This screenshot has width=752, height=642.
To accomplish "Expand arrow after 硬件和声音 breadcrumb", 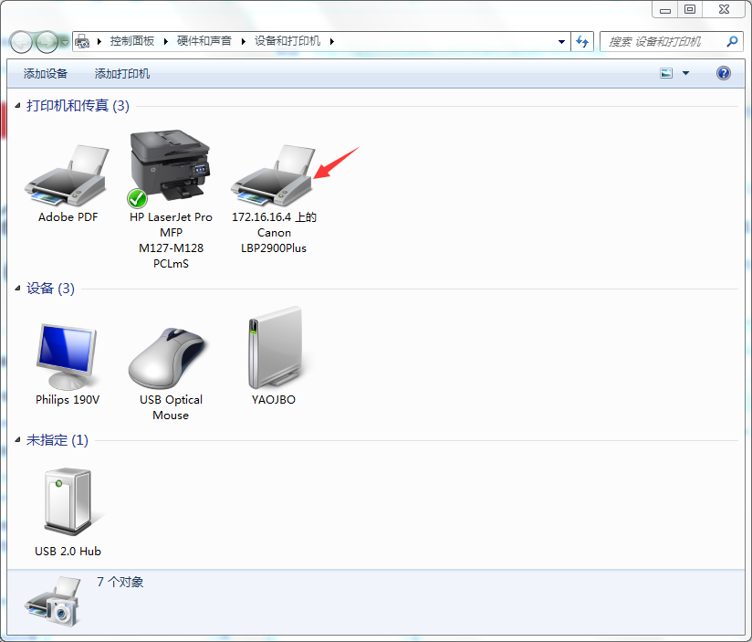I will (x=243, y=42).
